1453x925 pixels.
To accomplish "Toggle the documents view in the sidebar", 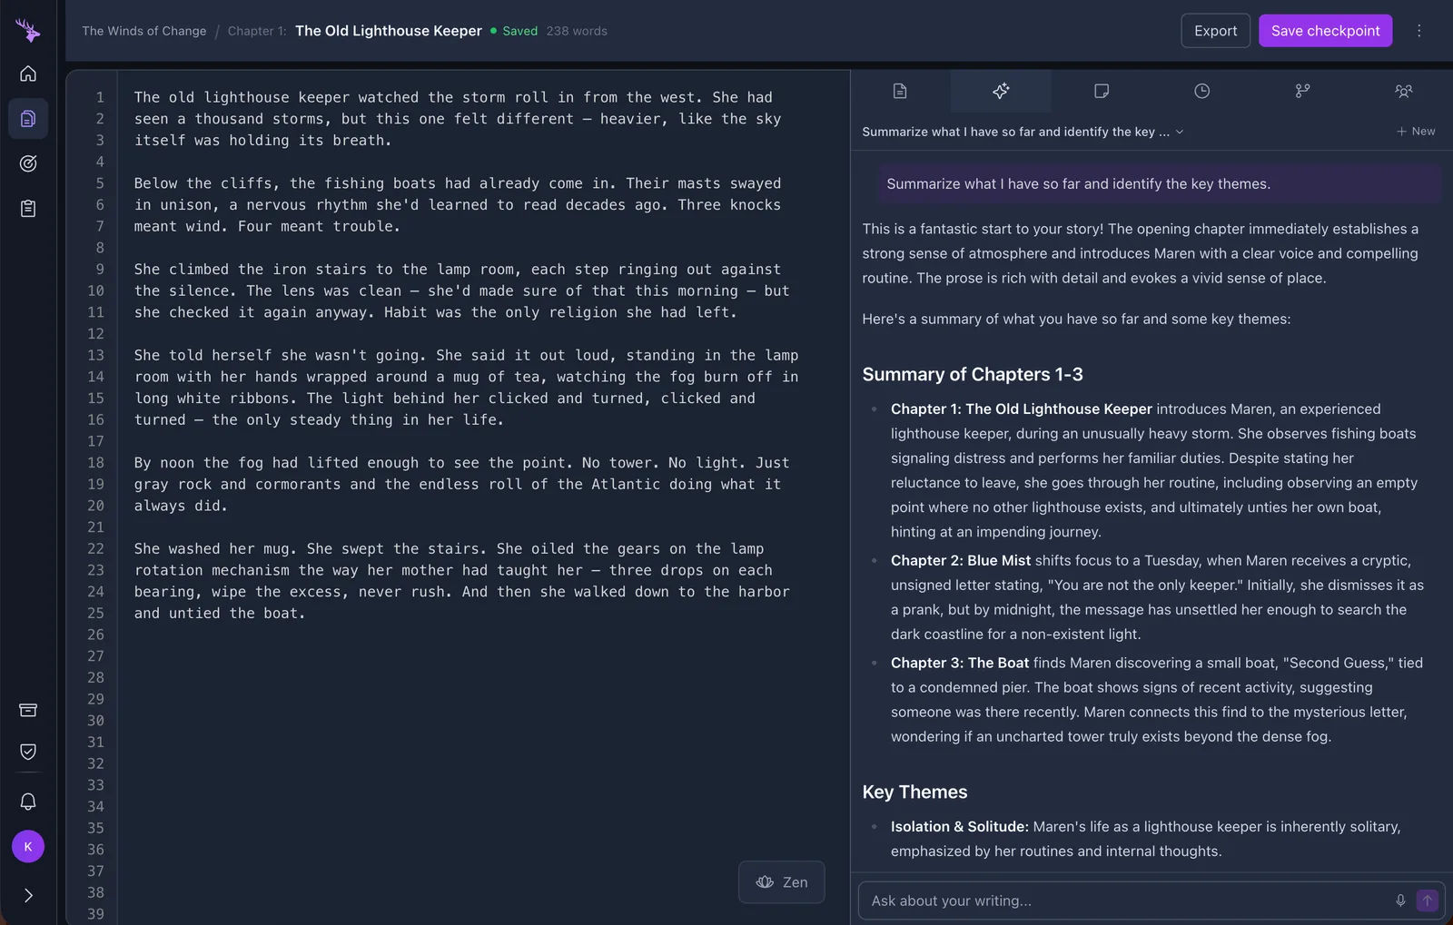I will (x=28, y=118).
